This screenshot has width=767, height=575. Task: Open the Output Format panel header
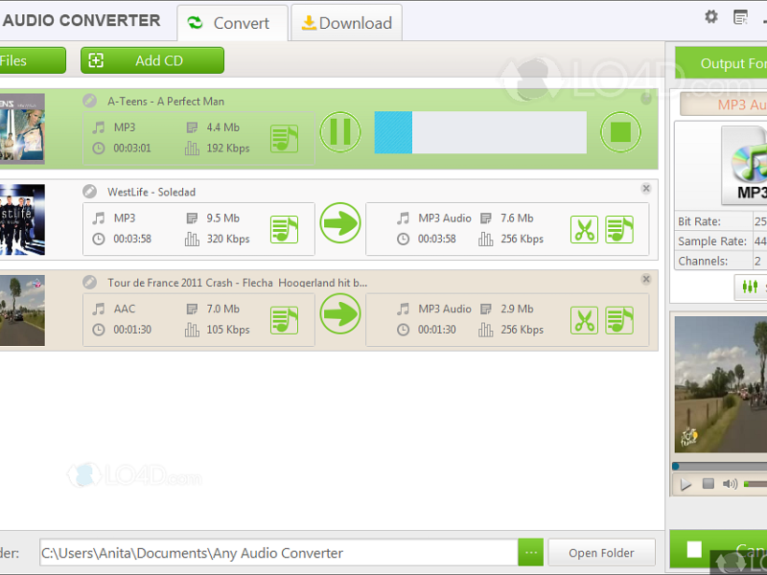tap(721, 63)
